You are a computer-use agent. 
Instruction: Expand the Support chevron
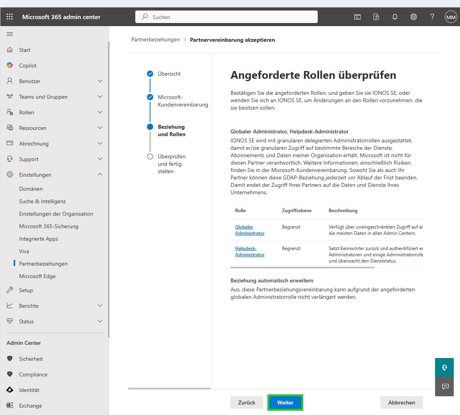pos(100,159)
